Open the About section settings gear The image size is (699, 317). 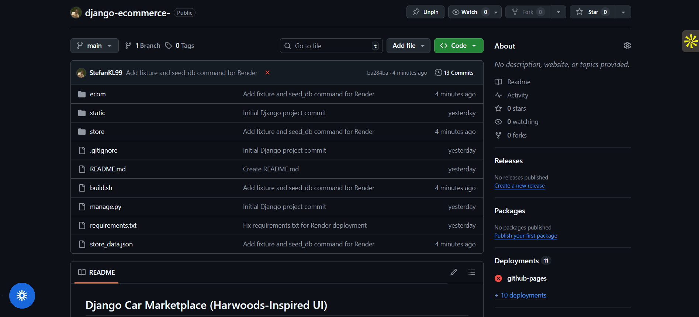click(627, 46)
